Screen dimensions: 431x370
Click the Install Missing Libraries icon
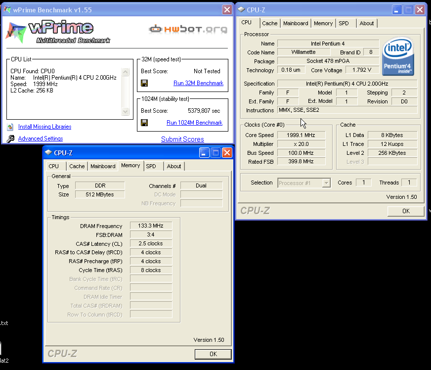[10, 127]
